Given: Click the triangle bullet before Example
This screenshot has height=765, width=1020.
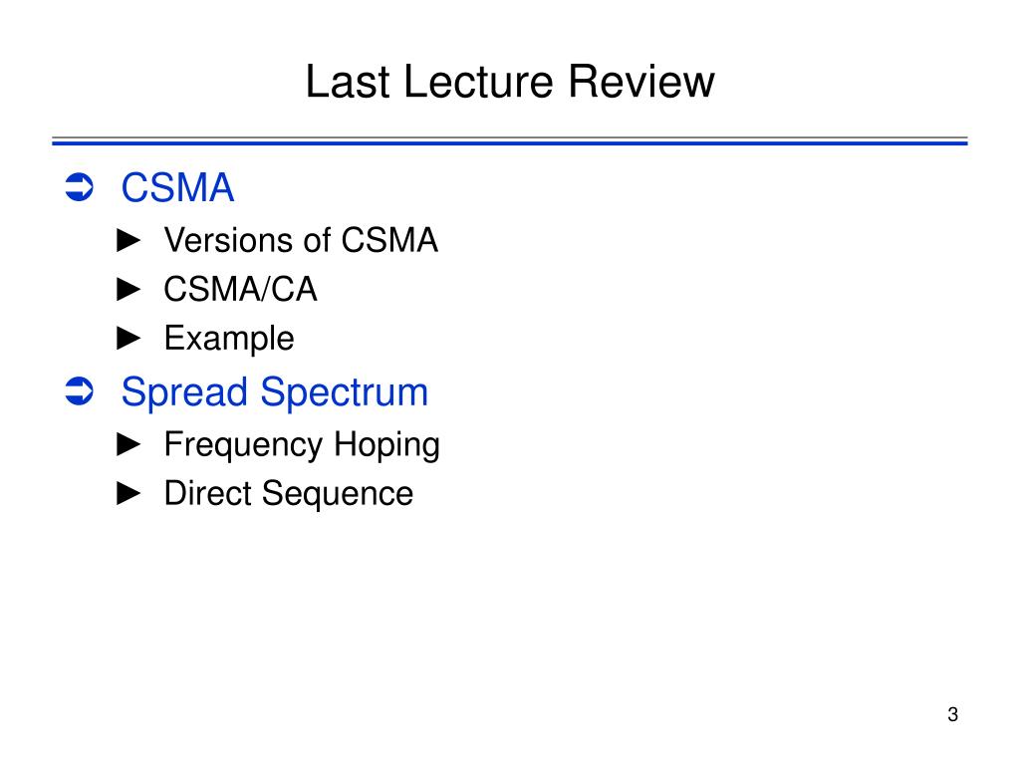Looking at the screenshot, I should 128,338.
